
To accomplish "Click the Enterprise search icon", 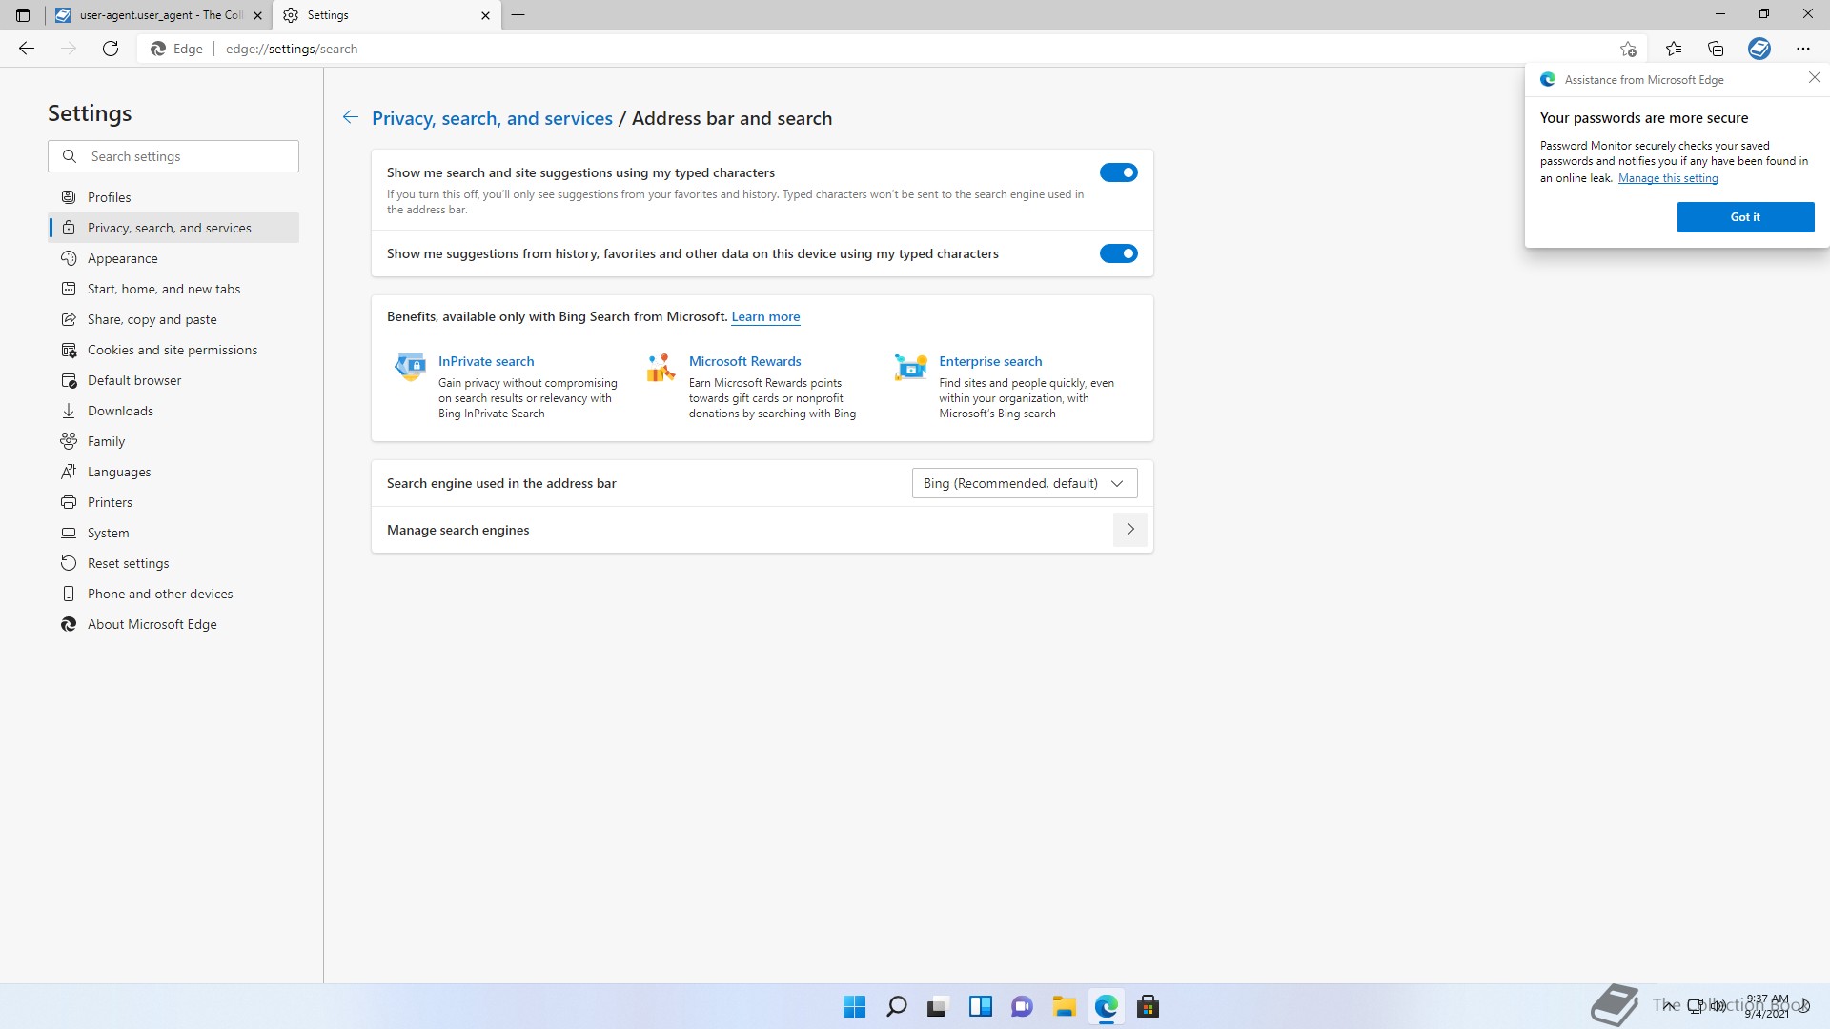I will click(910, 366).
